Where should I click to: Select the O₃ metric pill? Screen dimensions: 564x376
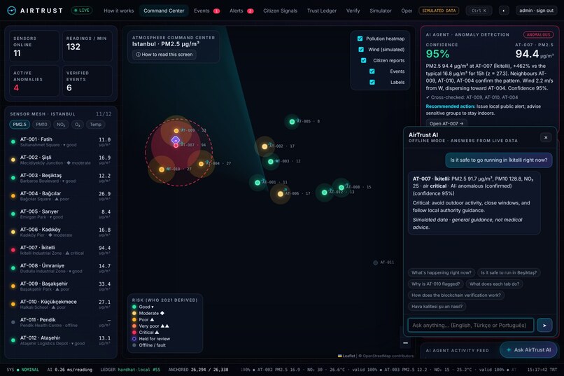click(78, 125)
